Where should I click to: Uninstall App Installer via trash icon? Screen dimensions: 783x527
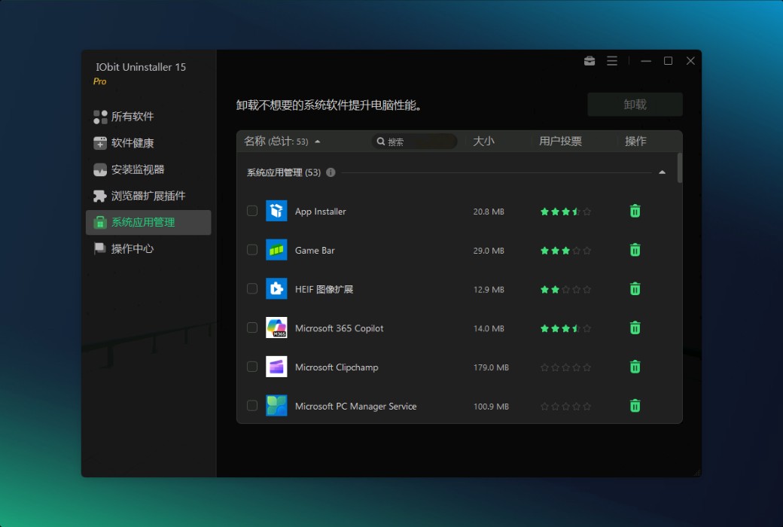click(x=635, y=211)
